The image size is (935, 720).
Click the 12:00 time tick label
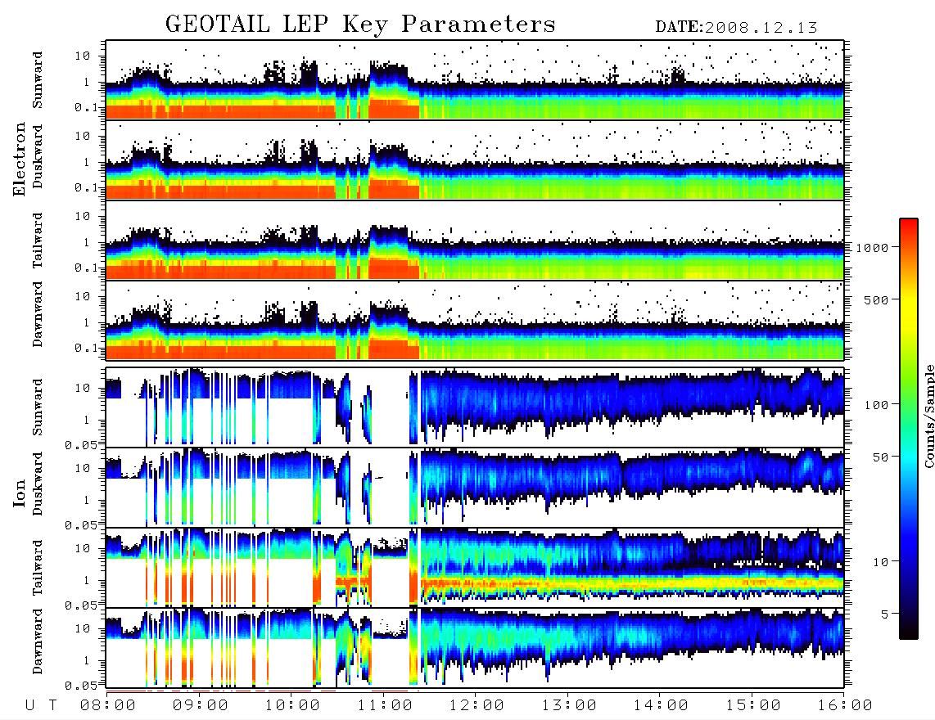(477, 705)
